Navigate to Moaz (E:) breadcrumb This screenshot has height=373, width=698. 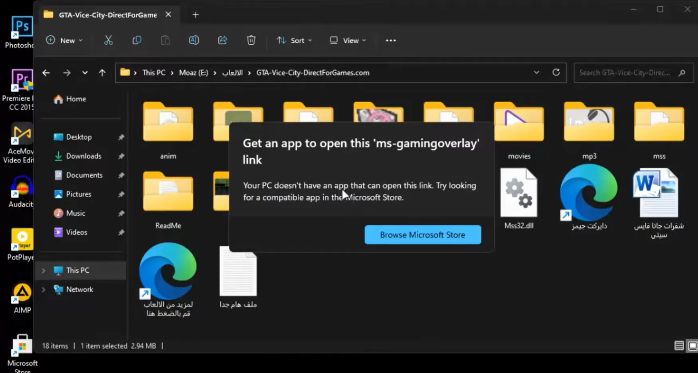[x=194, y=73]
